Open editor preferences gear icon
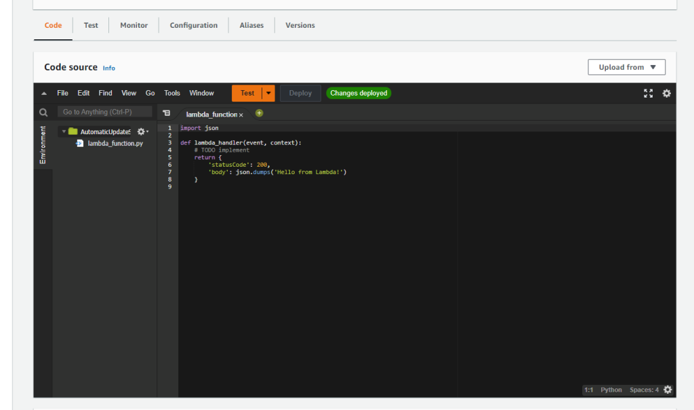 (x=666, y=94)
